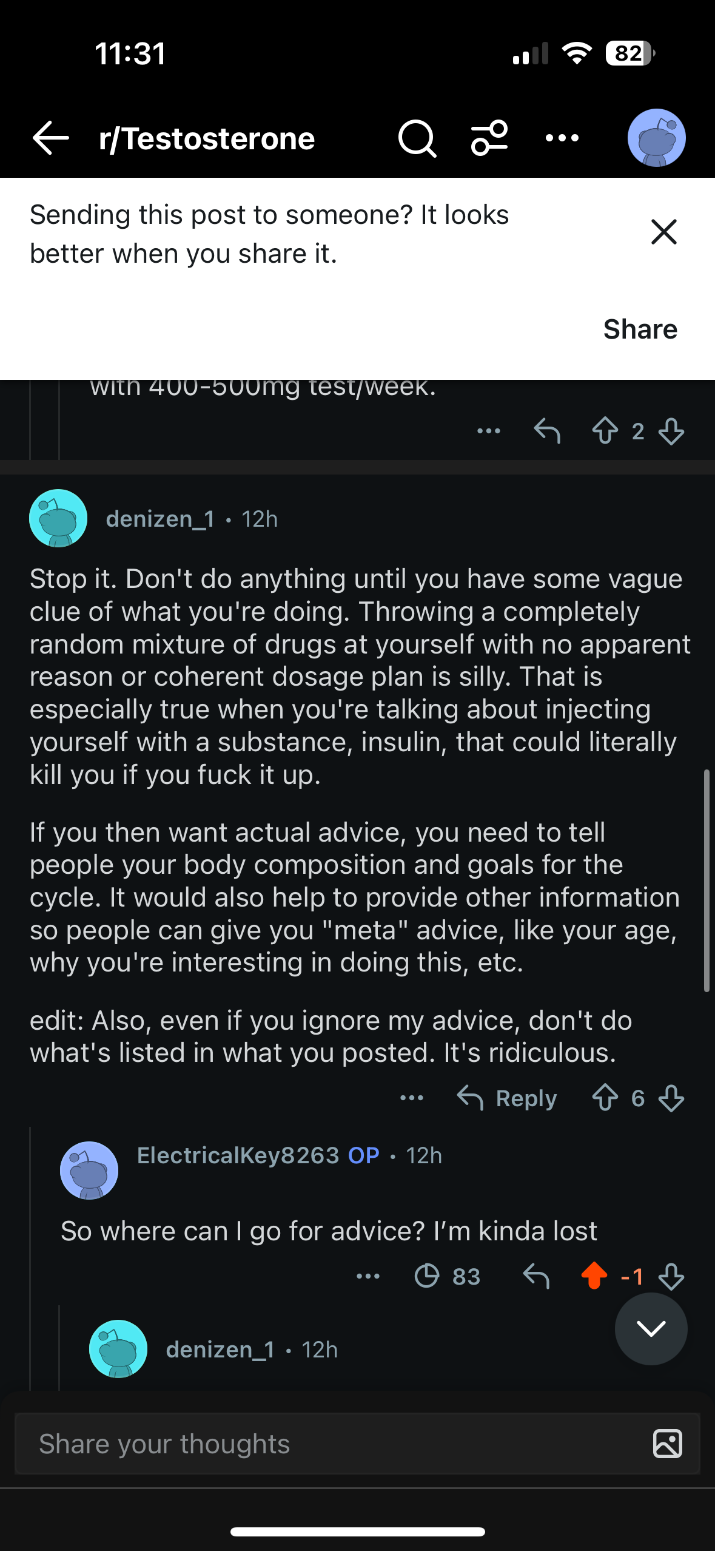Open the header three-dots menu
This screenshot has height=1551, width=715.
[x=562, y=138]
